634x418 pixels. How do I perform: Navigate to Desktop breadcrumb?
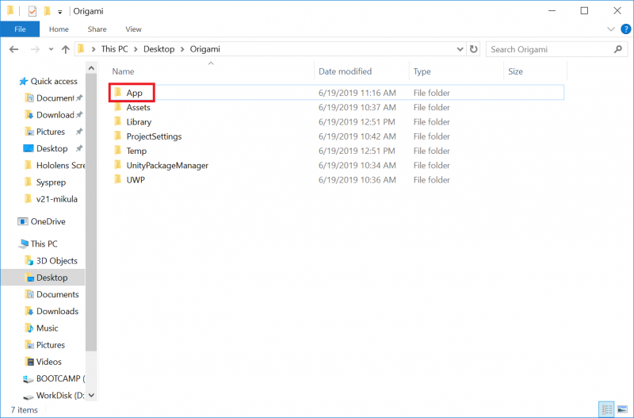pos(159,49)
